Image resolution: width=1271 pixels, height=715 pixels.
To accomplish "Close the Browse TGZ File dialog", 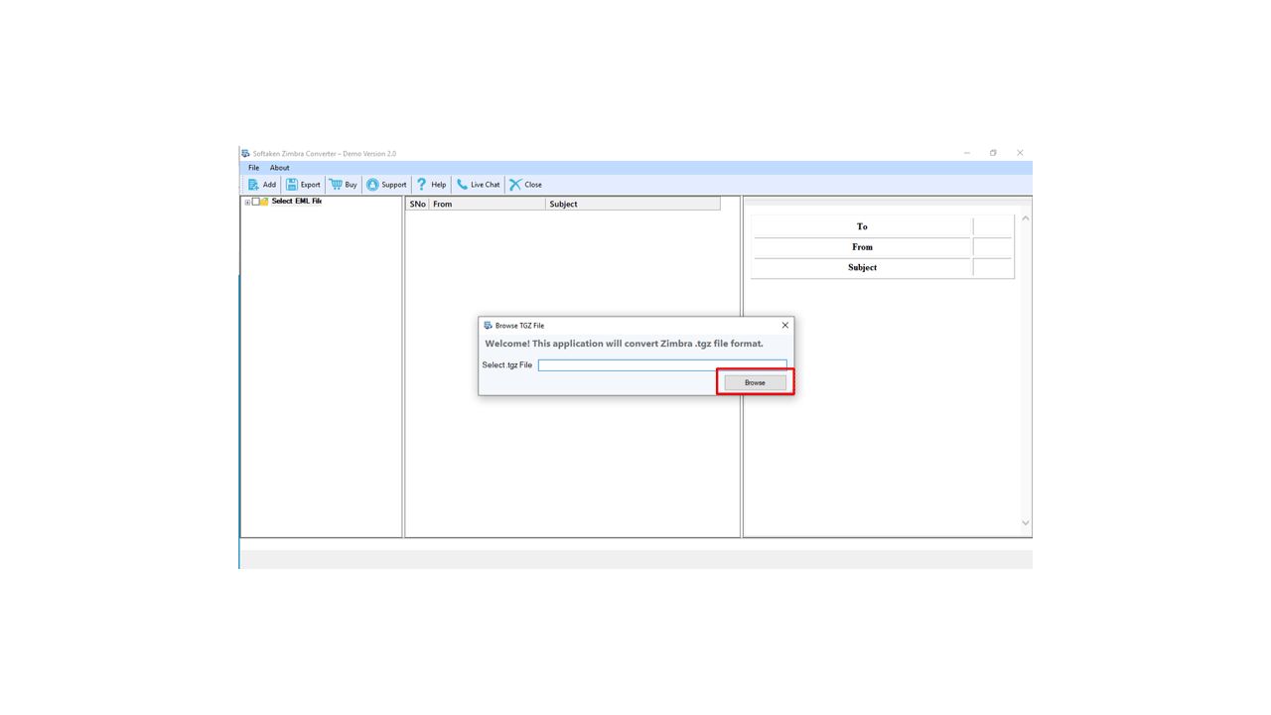I will (x=784, y=326).
